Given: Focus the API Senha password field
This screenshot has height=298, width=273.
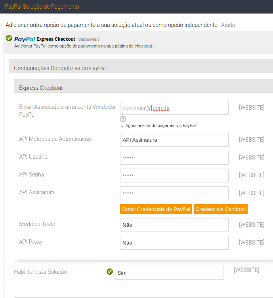Looking at the screenshot, I should coord(174,175).
